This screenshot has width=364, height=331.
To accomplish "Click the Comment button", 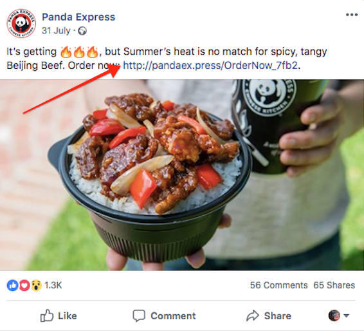I will [x=164, y=316].
